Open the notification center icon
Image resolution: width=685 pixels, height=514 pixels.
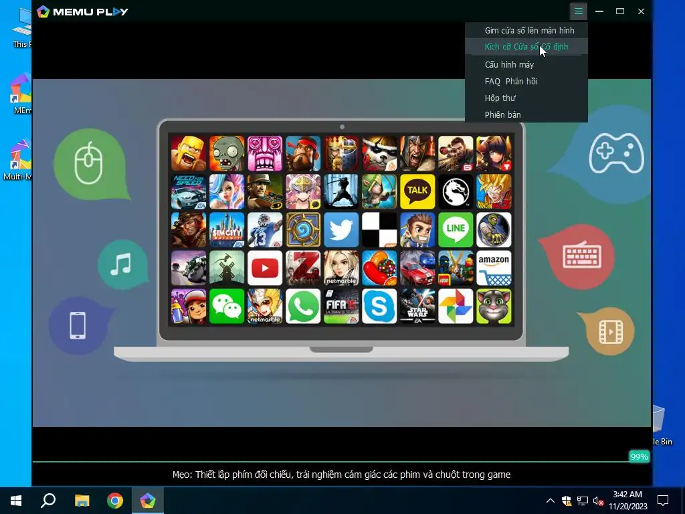point(663,501)
